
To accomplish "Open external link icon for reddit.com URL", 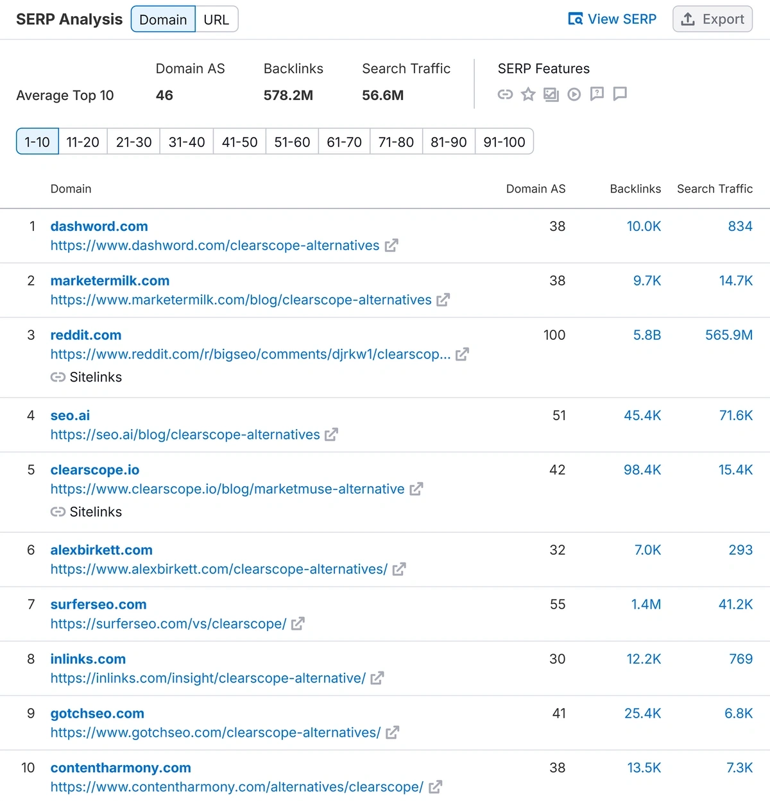I will [462, 355].
